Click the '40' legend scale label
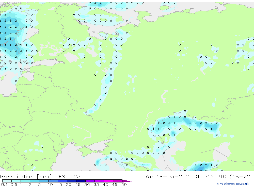Viewport: 254px width, 186px height. pos(105,184)
